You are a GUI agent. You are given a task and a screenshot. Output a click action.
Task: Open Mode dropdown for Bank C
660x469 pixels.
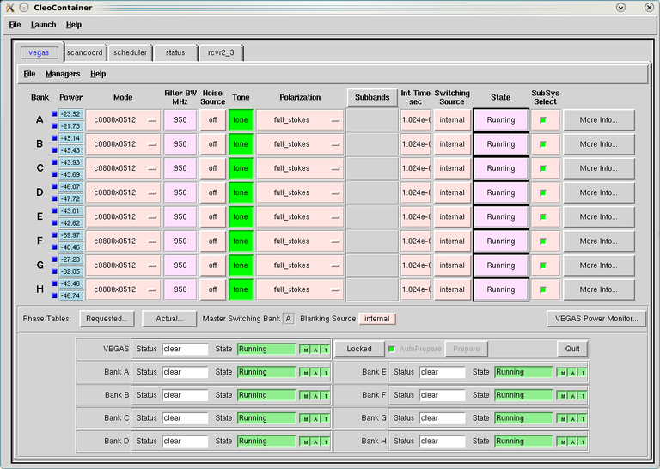tap(123, 168)
